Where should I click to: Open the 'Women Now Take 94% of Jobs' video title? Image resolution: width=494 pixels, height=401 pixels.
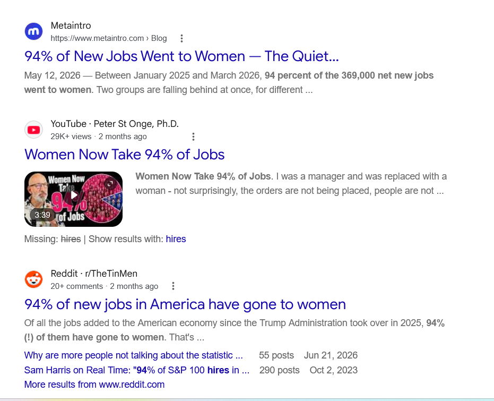point(125,155)
